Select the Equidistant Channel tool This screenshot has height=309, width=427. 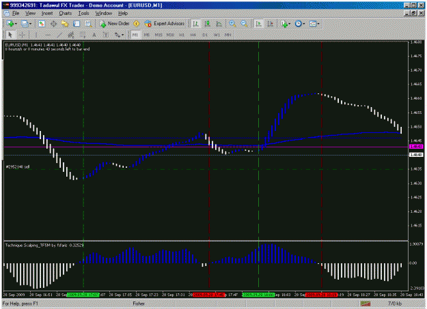71,35
